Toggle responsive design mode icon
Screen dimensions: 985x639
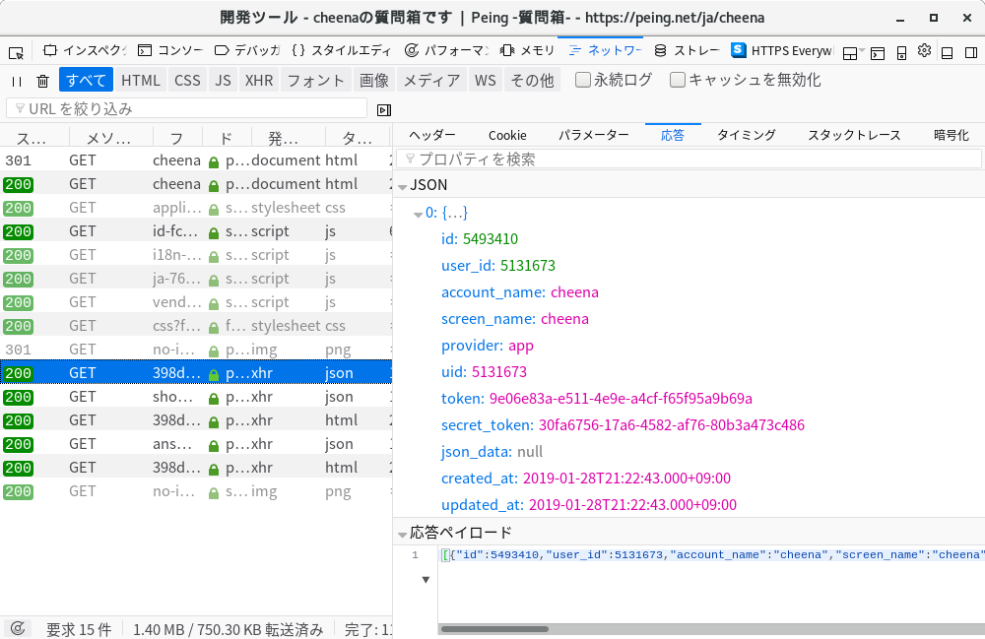coord(901,53)
